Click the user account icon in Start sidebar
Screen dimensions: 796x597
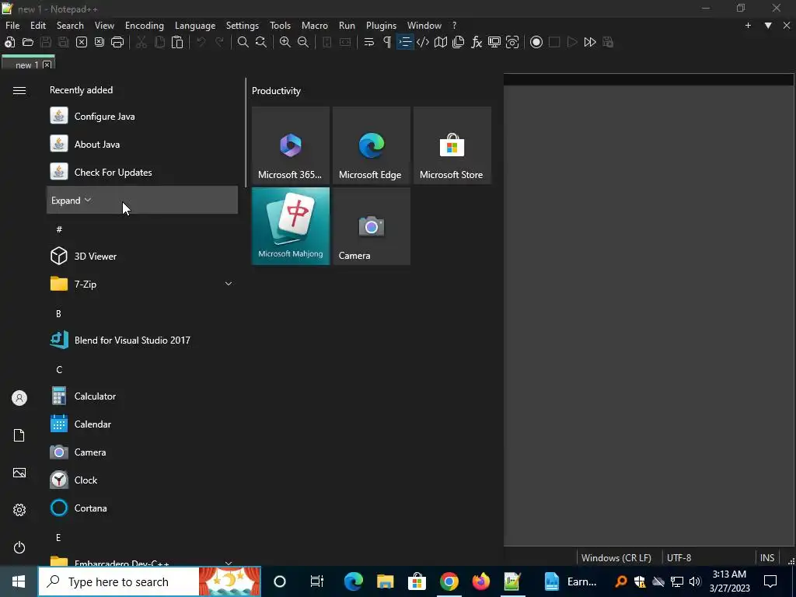pyautogui.click(x=19, y=398)
